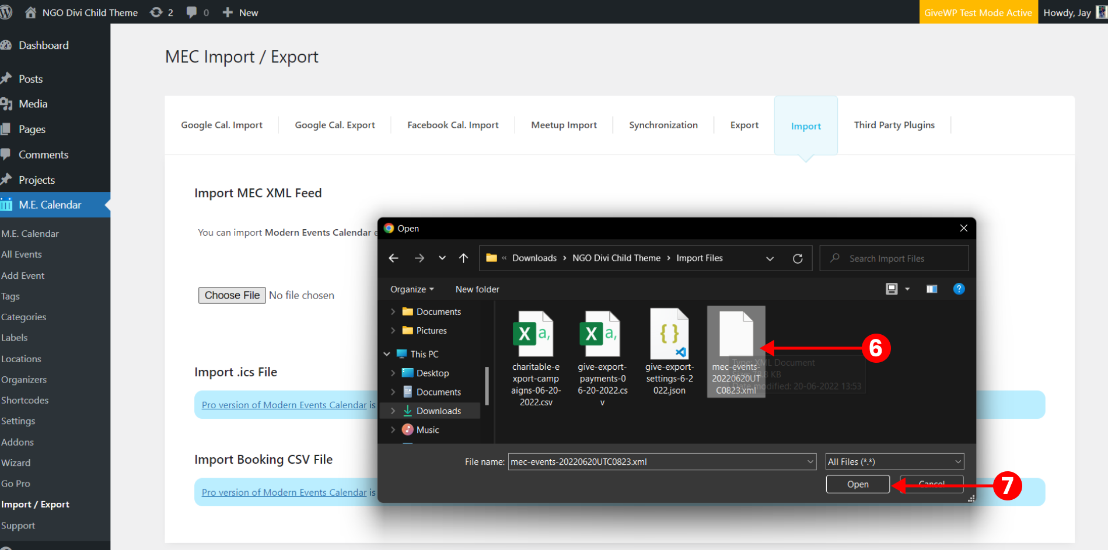Expand the Pictures folder node

[x=393, y=331]
